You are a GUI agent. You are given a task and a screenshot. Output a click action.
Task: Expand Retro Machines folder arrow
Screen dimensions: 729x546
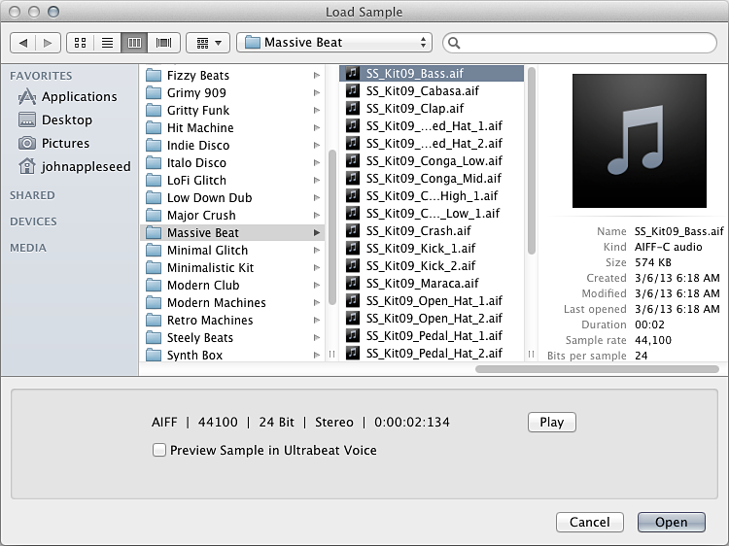tap(317, 321)
